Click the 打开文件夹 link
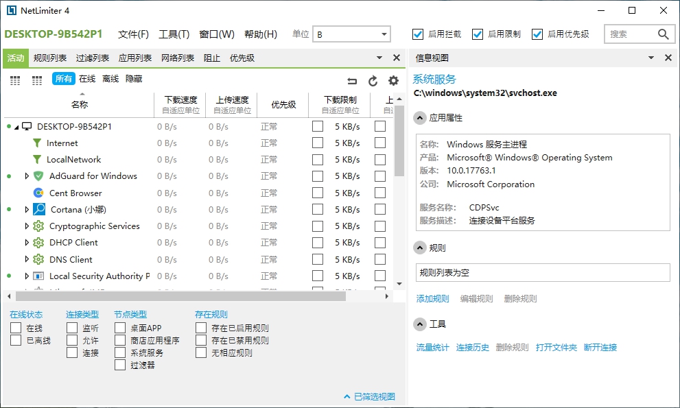680x408 pixels. pyautogui.click(x=556, y=347)
